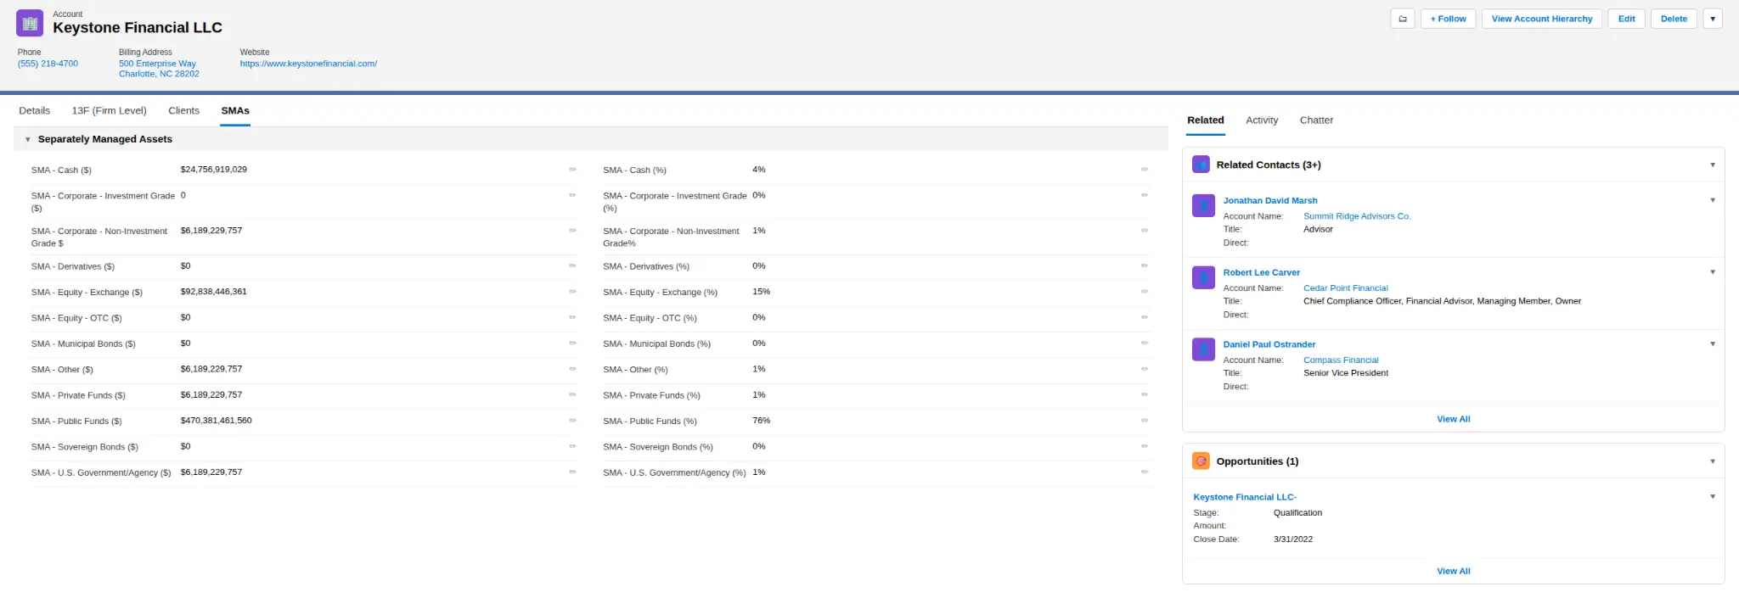Edit SMA - Municipal Bonds ($) pencil icon

coord(572,343)
